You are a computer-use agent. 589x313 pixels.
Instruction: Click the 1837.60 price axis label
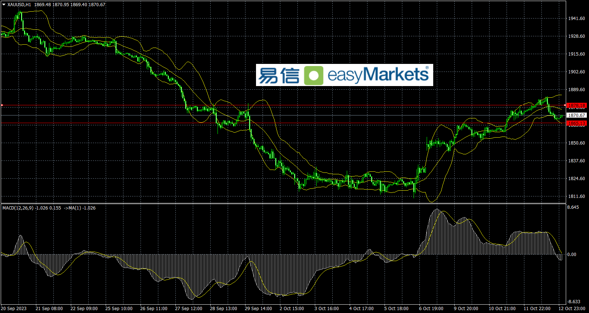coord(577,161)
